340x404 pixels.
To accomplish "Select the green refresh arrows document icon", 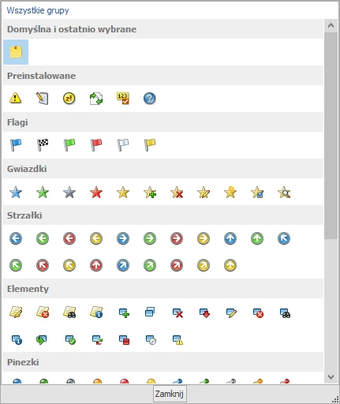I will pyautogui.click(x=96, y=99).
